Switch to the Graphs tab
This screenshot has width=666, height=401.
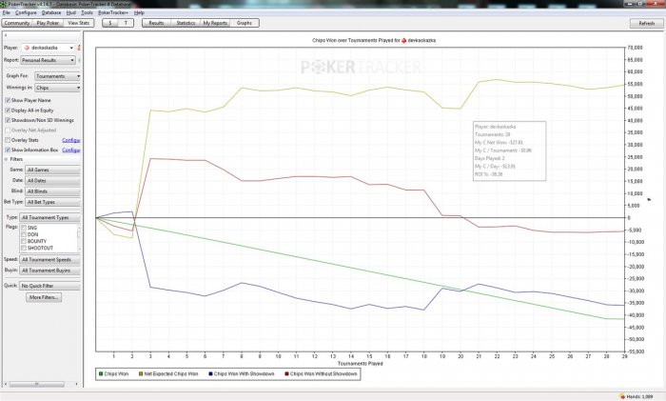[245, 23]
